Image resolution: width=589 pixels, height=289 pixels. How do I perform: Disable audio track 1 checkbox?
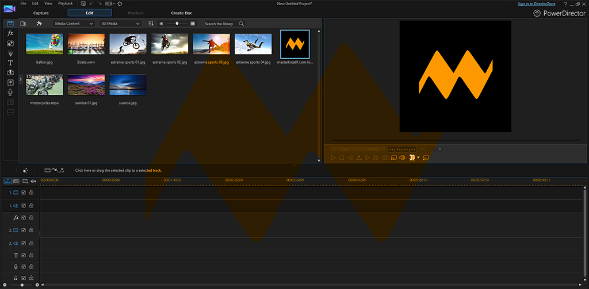pyautogui.click(x=24, y=206)
